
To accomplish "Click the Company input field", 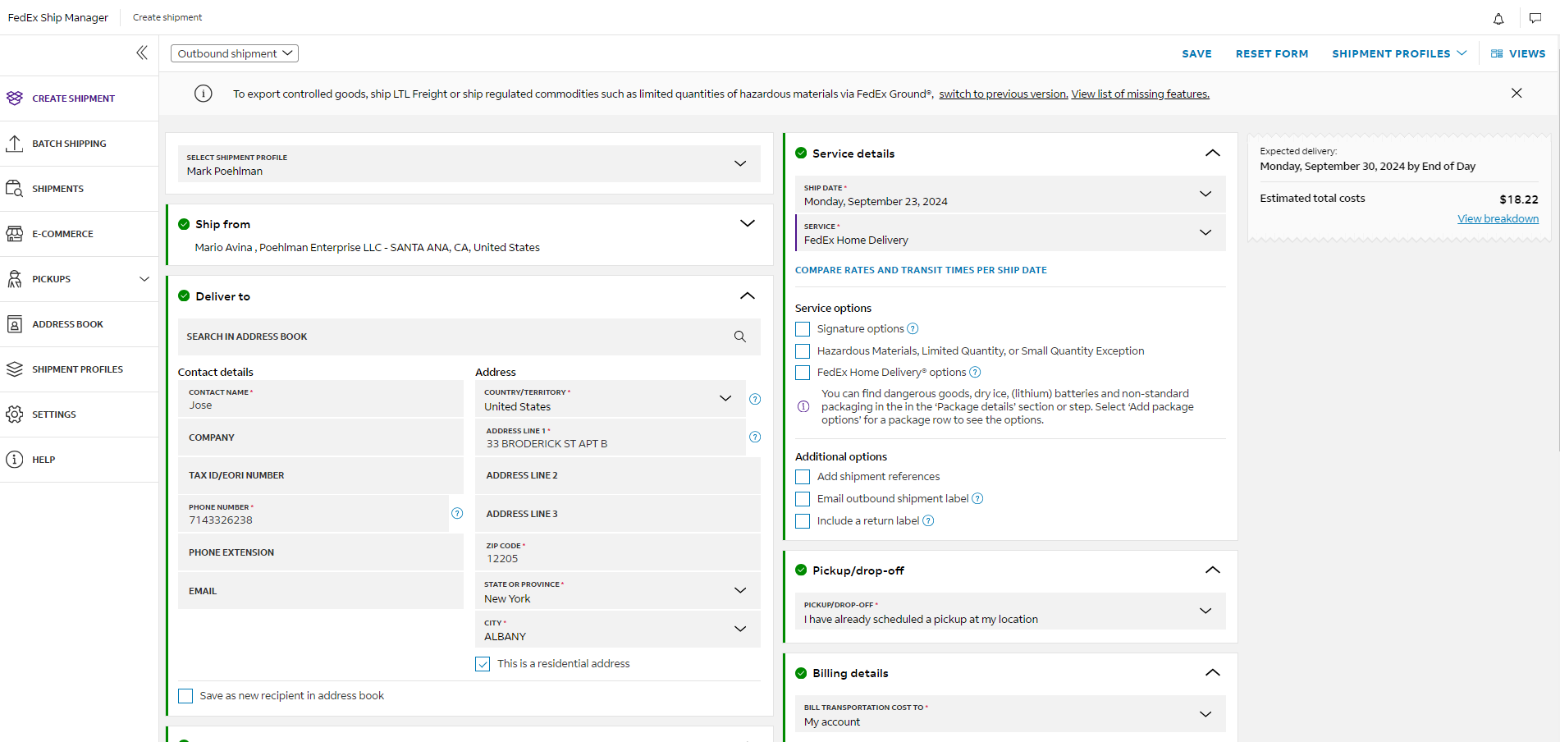I will pyautogui.click(x=321, y=437).
